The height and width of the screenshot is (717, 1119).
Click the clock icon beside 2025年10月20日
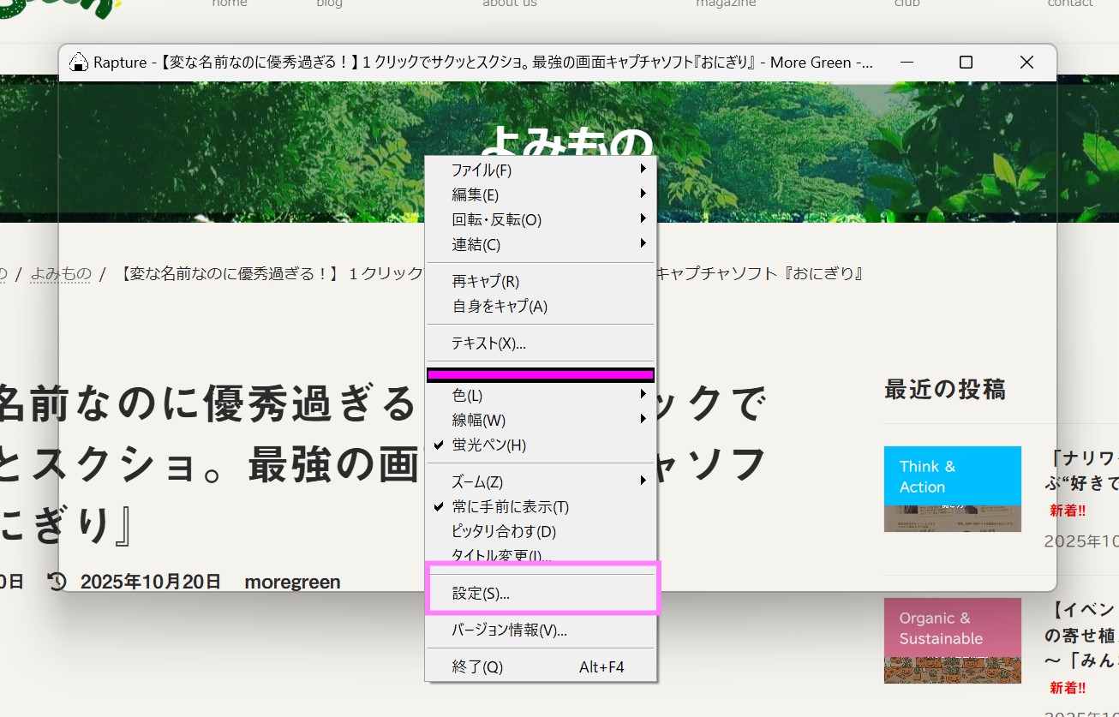point(57,582)
